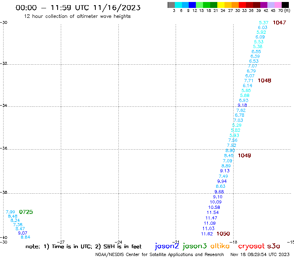
Task: Select the 11.54 wave height reading
Action: (213, 213)
